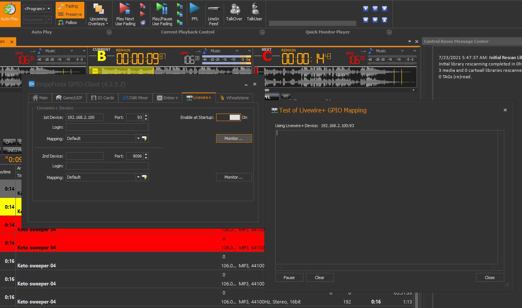This screenshot has height=308, width=522.
Task: Expand the Auto Play group launcher
Action: pyautogui.click(x=109, y=32)
